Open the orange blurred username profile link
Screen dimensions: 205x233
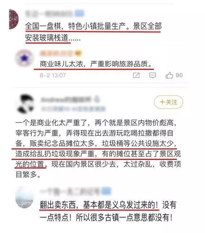57,54
